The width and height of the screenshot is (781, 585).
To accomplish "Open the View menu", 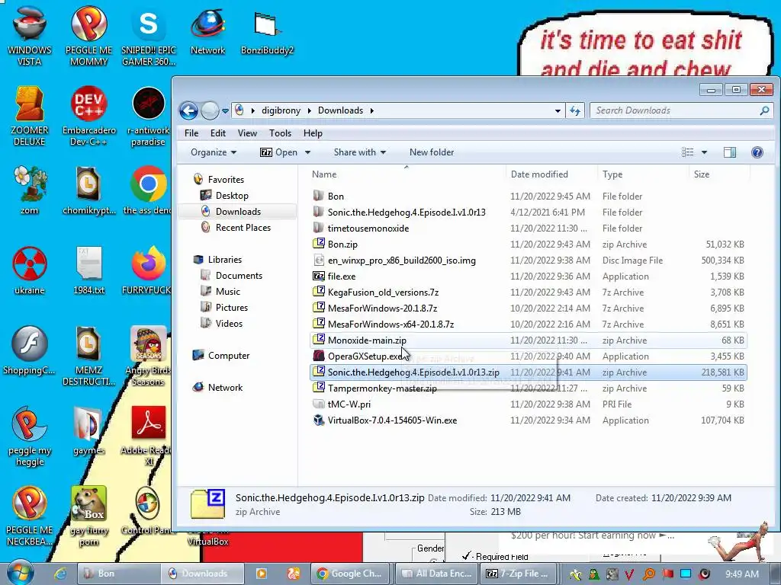I will (247, 133).
